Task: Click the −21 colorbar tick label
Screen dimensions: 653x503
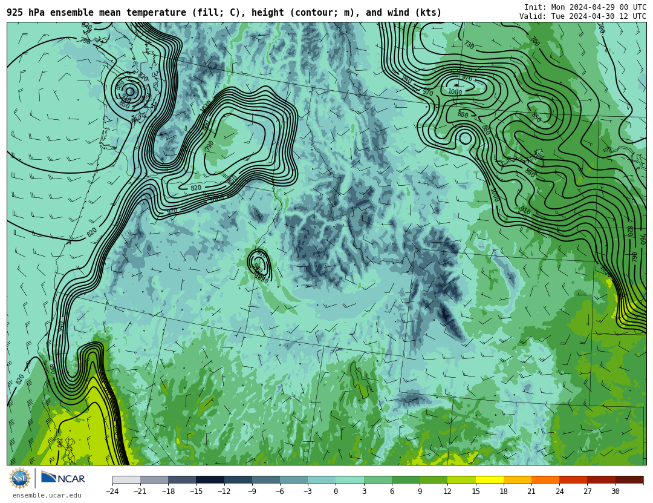Action: 140,491
